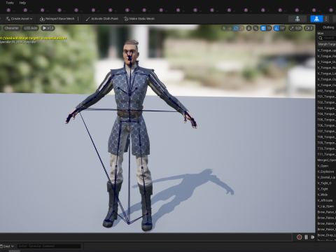Click the character's head in viewport
Screen dimensions: 336x252
(x=130, y=53)
